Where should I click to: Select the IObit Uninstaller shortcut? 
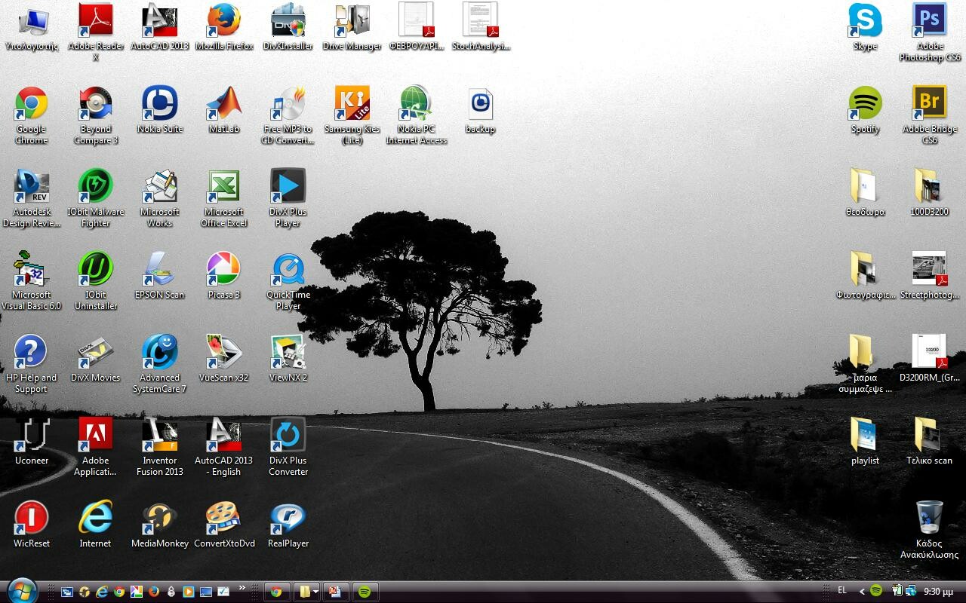[96, 270]
